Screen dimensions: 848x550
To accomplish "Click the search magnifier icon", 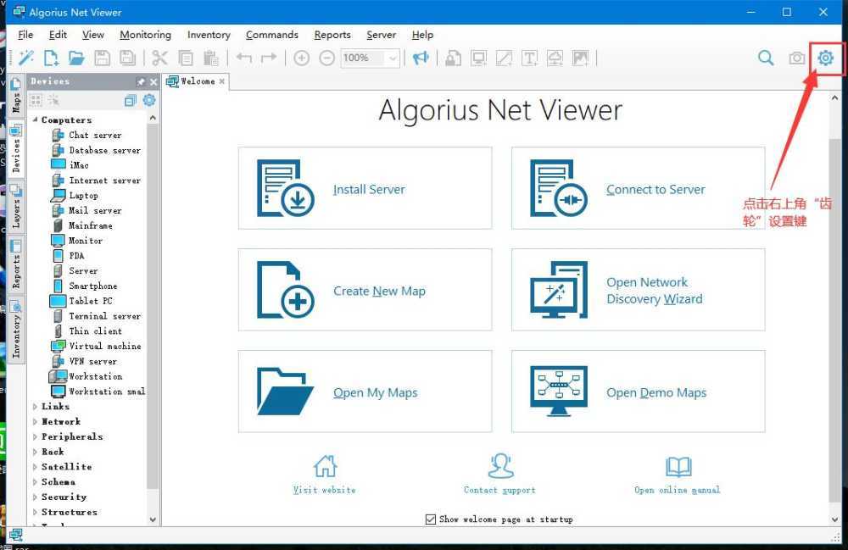I will pos(765,58).
